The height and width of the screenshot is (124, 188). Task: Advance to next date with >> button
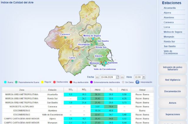(x=122, y=77)
